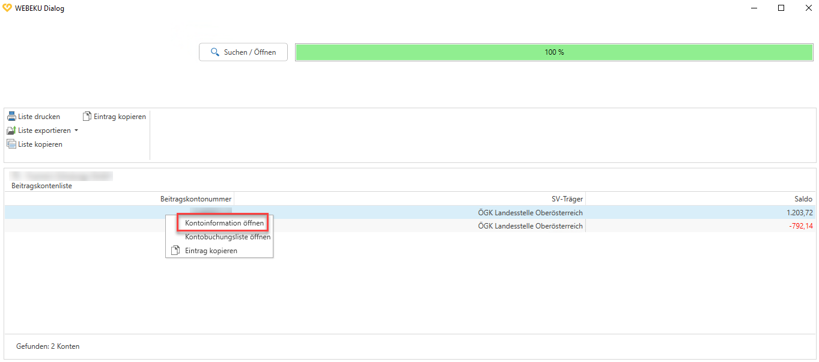Click the Gefunden: 2 Konten status text
819x362 pixels.
click(47, 346)
